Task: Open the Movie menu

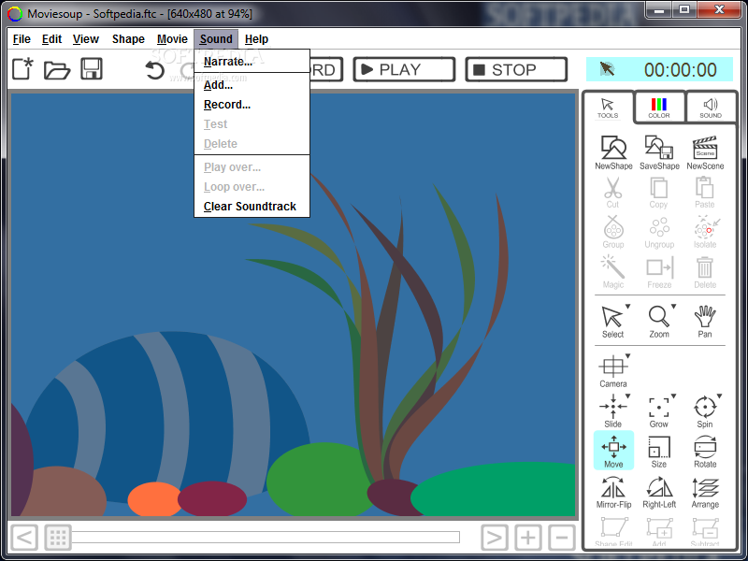Action: pyautogui.click(x=172, y=39)
